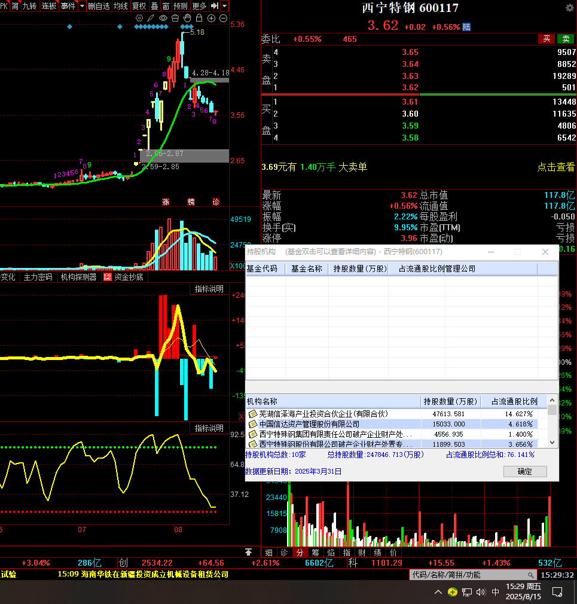
Task: Open the 事件 events option
Action: (68, 6)
